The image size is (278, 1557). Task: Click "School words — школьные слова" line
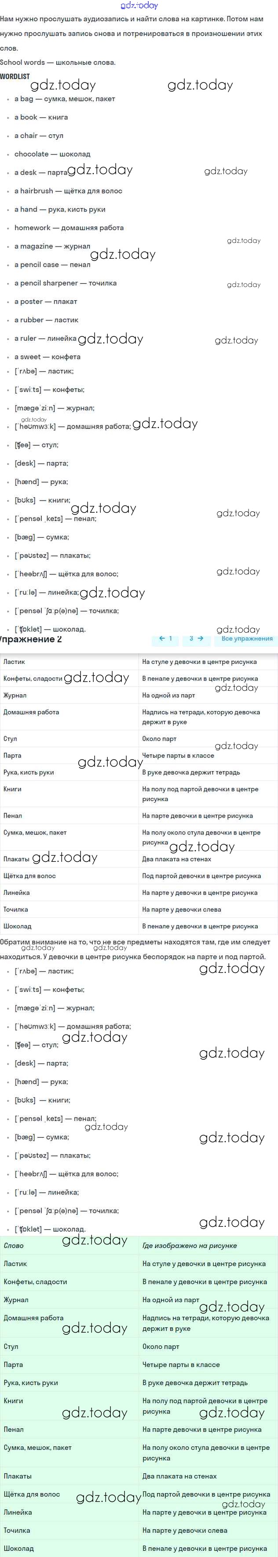tap(58, 62)
